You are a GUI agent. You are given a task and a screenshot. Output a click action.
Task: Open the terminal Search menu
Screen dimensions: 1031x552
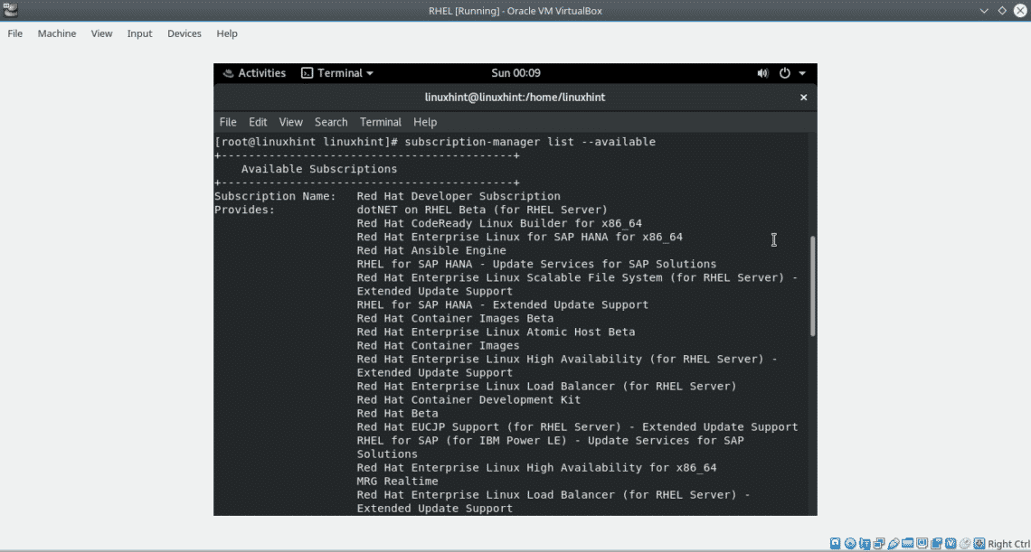coord(331,122)
